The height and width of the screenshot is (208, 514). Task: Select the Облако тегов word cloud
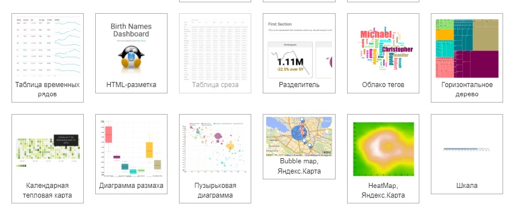(x=383, y=53)
